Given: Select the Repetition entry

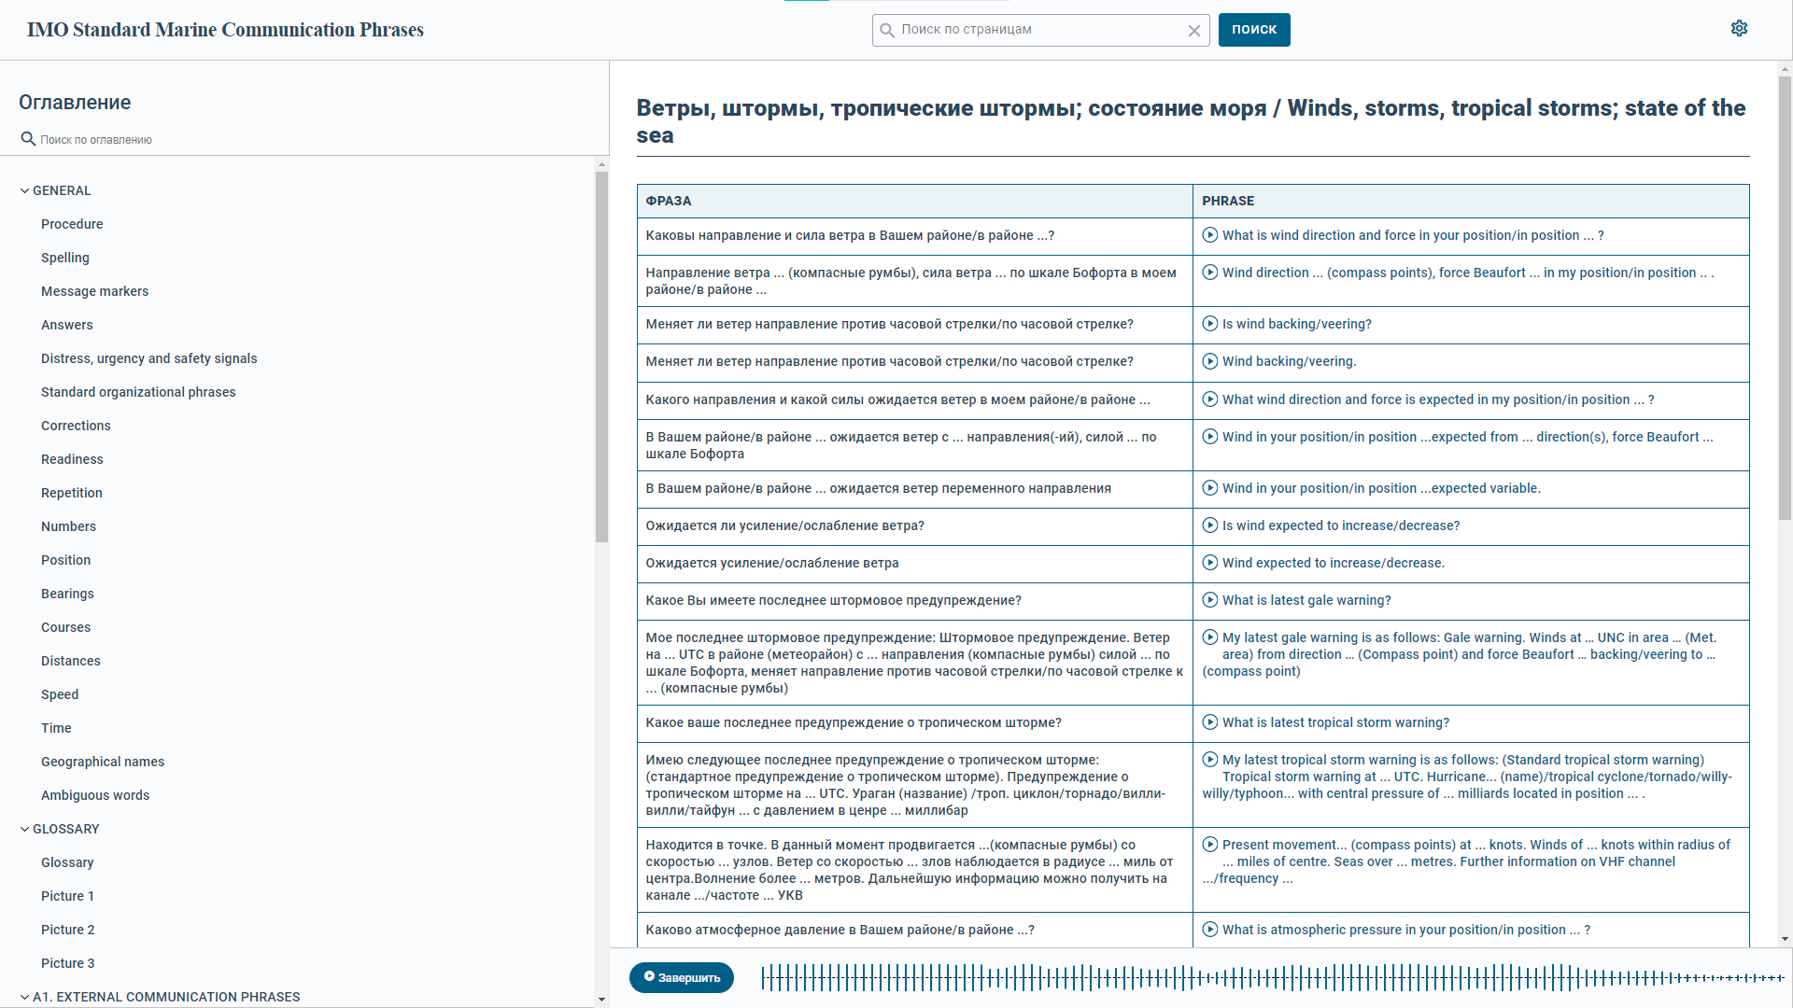Looking at the screenshot, I should click(72, 493).
